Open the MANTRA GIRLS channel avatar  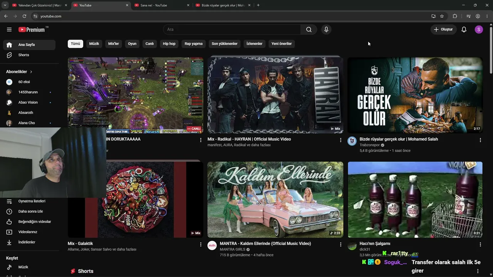[212, 245]
